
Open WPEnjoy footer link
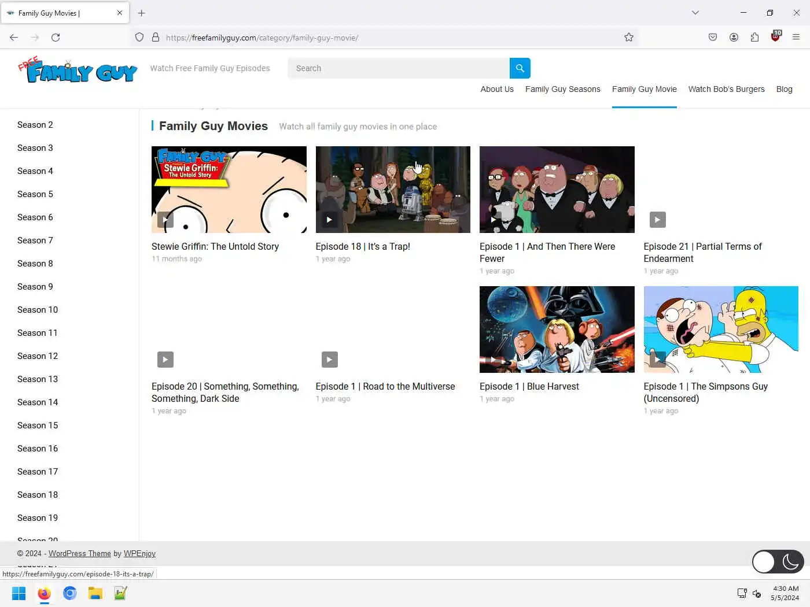pos(139,554)
